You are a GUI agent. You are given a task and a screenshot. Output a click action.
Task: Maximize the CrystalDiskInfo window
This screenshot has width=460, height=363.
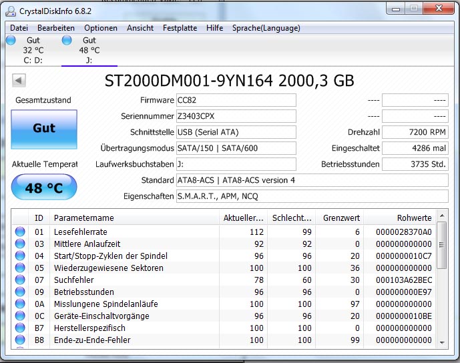414,9
